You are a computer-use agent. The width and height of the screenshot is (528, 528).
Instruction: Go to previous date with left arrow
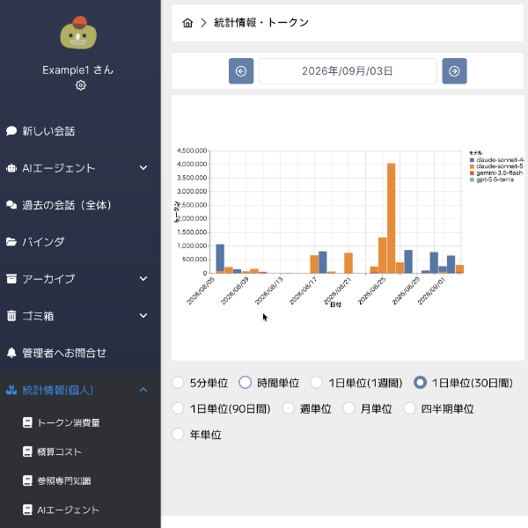[x=241, y=71]
